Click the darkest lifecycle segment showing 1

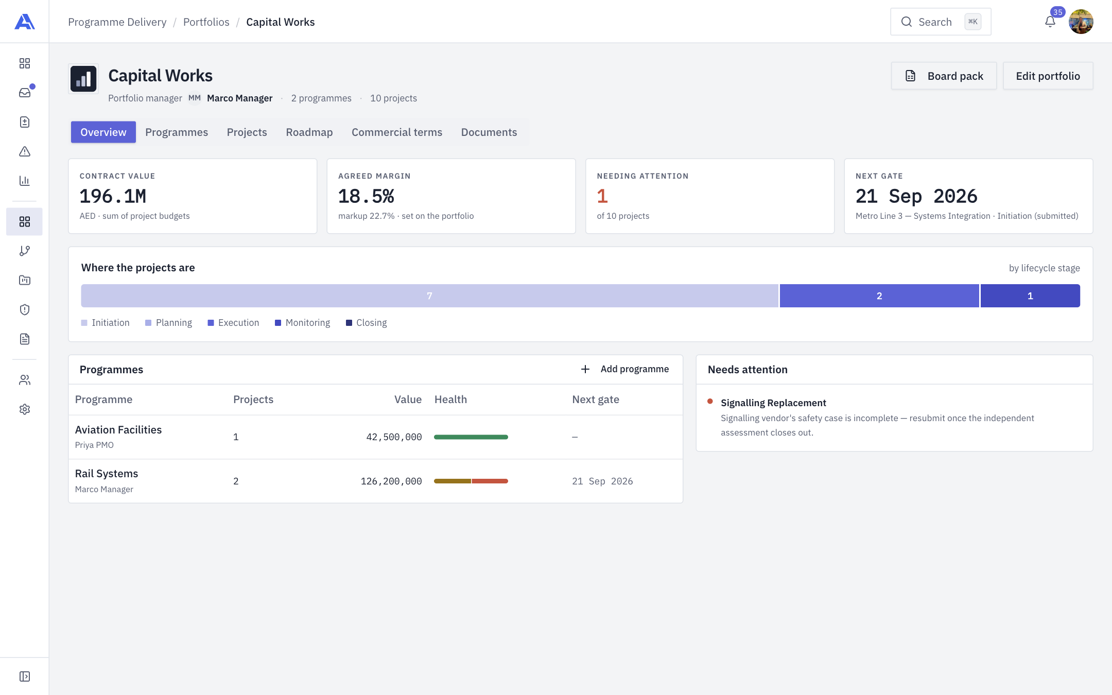pos(1030,296)
